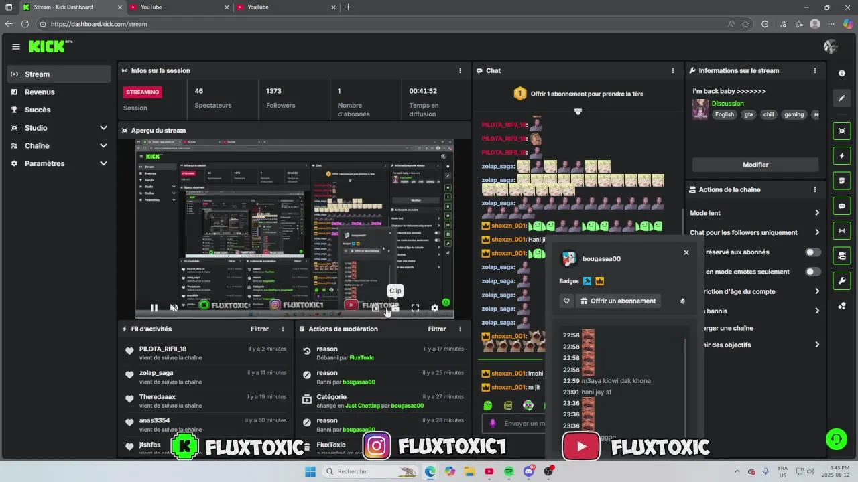Open Revenus in the left sidebar
This screenshot has height=482, width=858.
pyautogui.click(x=59, y=92)
